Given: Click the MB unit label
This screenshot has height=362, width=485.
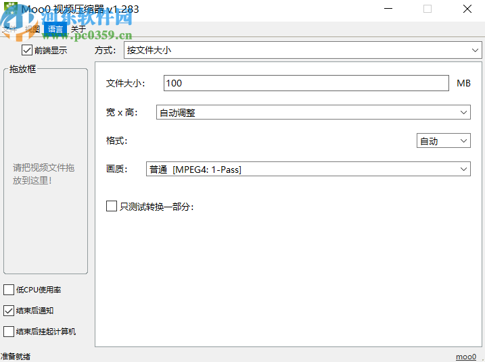Looking at the screenshot, I should click(463, 83).
